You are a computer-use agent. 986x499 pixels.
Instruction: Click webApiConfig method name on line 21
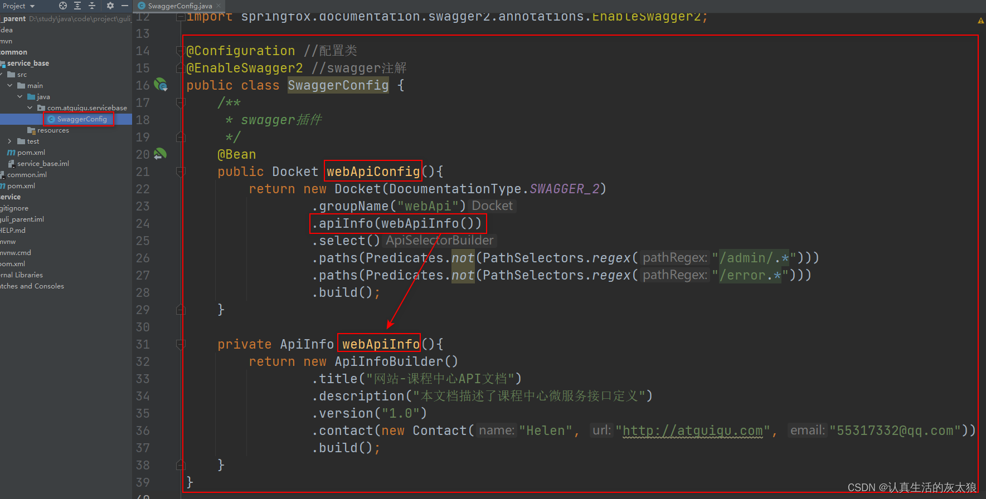click(x=373, y=172)
